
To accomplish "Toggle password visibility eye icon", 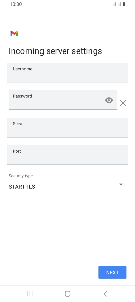I will pos(109,100).
